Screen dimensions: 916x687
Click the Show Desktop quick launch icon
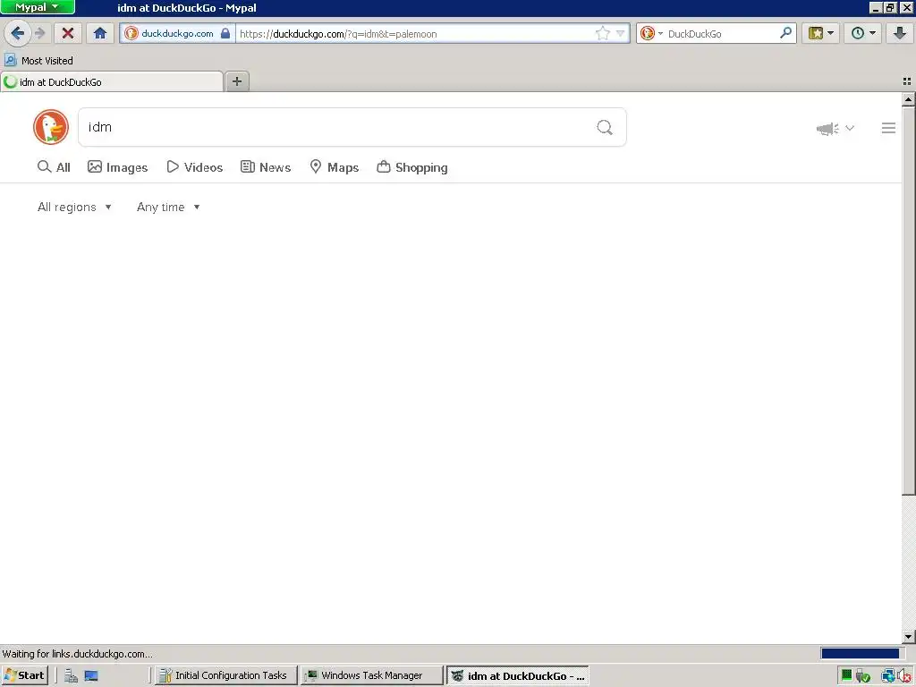pos(91,676)
